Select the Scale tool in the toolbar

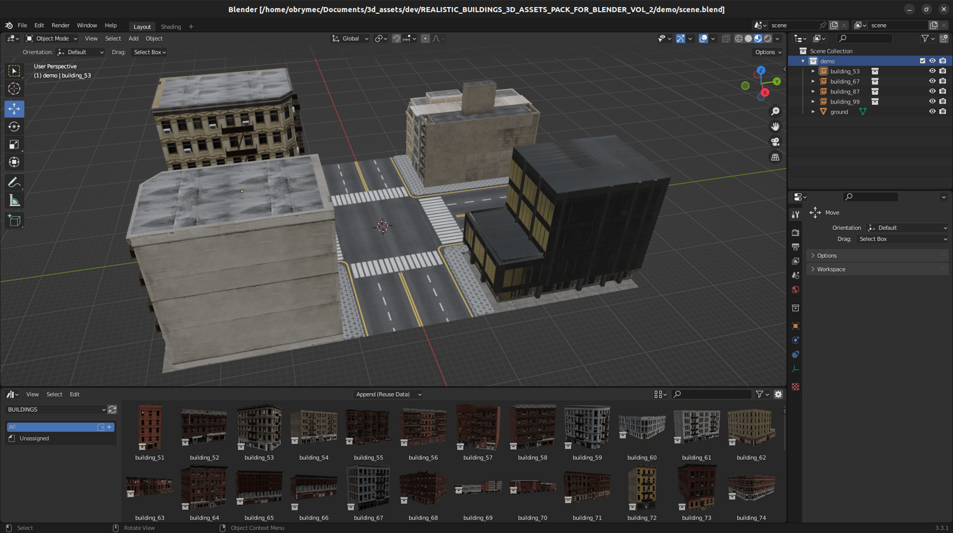(x=14, y=145)
